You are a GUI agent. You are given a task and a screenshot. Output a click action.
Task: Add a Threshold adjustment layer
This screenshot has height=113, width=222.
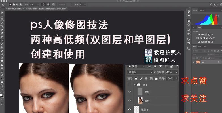pyautogui.click(x=206, y=42)
